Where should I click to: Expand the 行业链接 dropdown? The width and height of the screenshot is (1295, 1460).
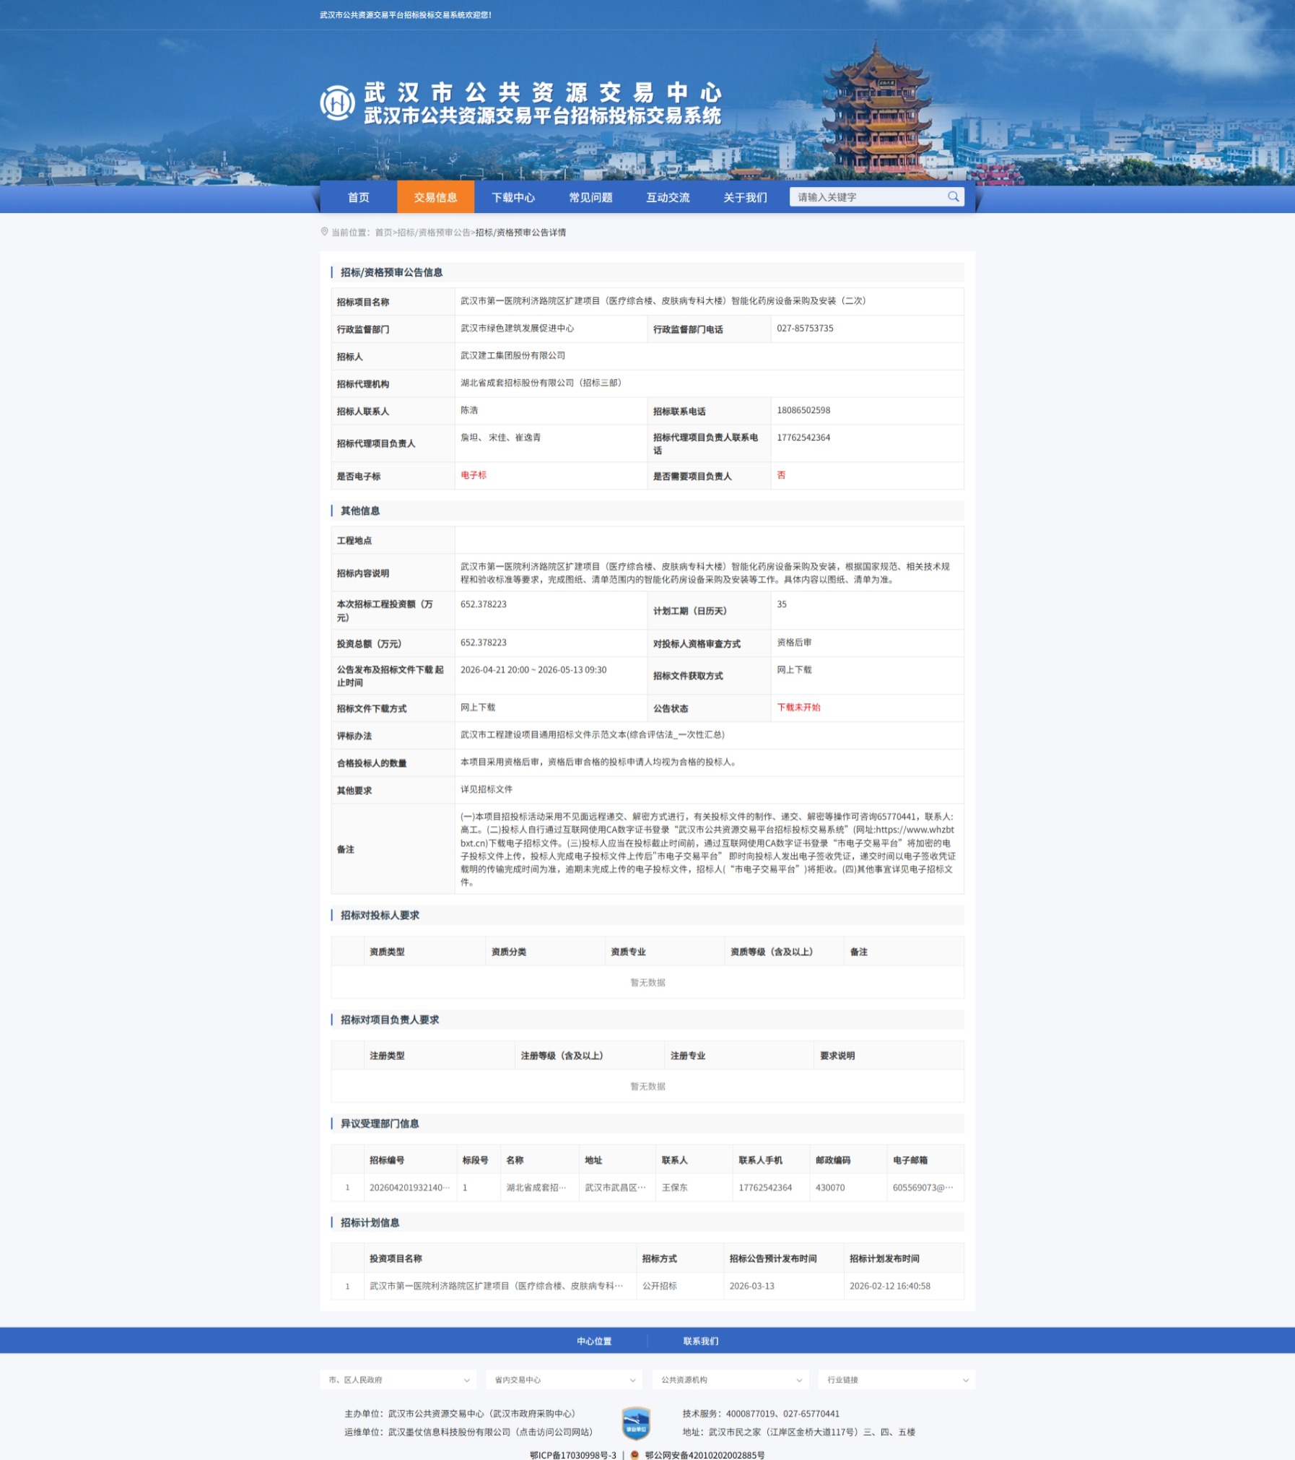coord(897,1380)
